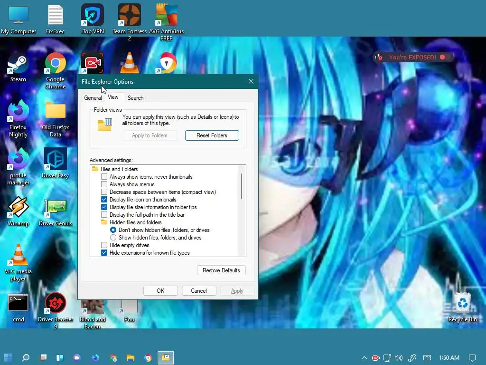Viewport: 486px width, 365px height.
Task: Open the Old Firefox Data folder
Action: pyautogui.click(x=56, y=119)
